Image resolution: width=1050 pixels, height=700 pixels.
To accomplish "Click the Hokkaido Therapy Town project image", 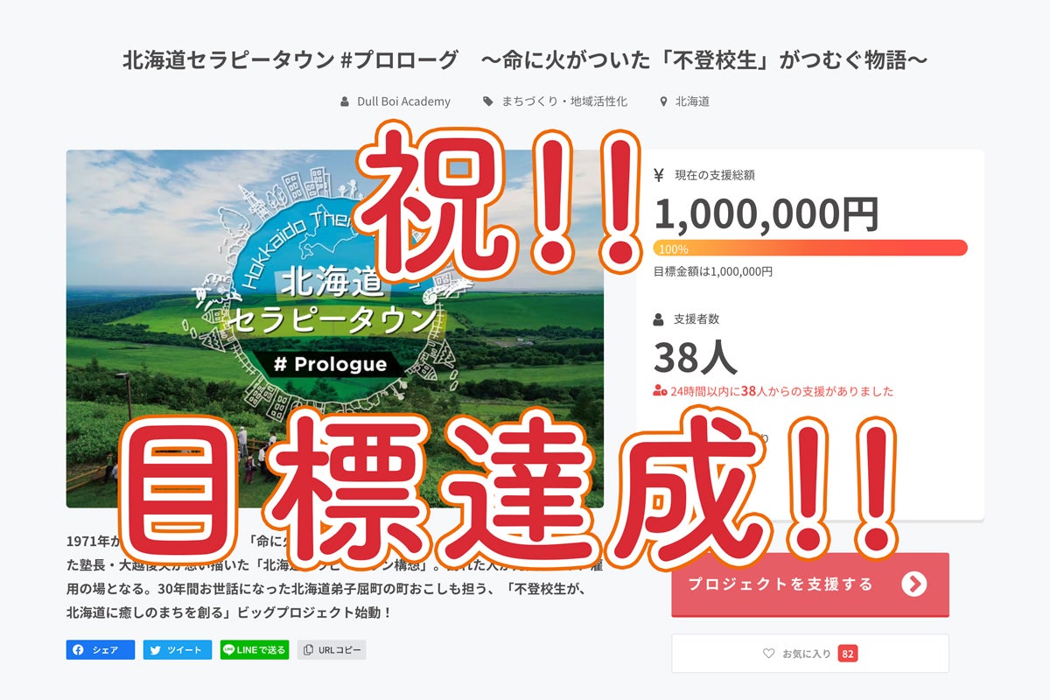I will point(335,329).
